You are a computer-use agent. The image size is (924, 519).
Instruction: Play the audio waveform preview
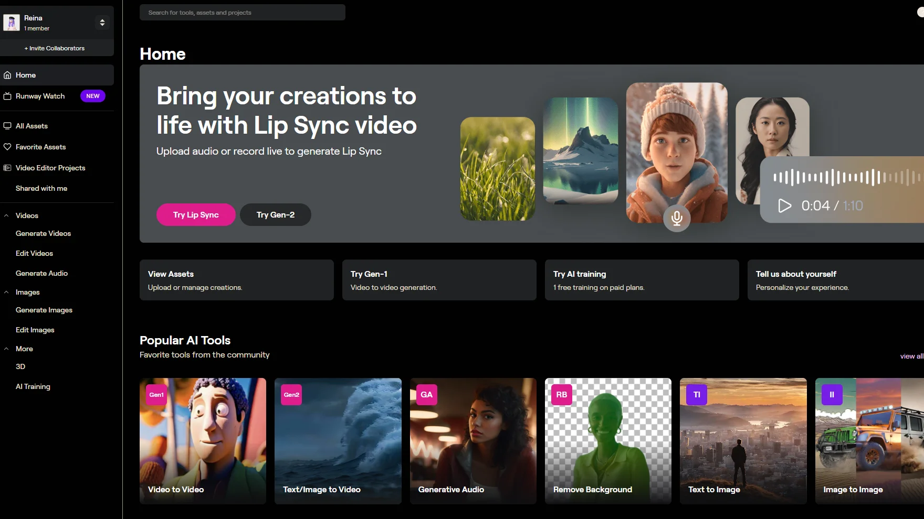[x=784, y=206]
